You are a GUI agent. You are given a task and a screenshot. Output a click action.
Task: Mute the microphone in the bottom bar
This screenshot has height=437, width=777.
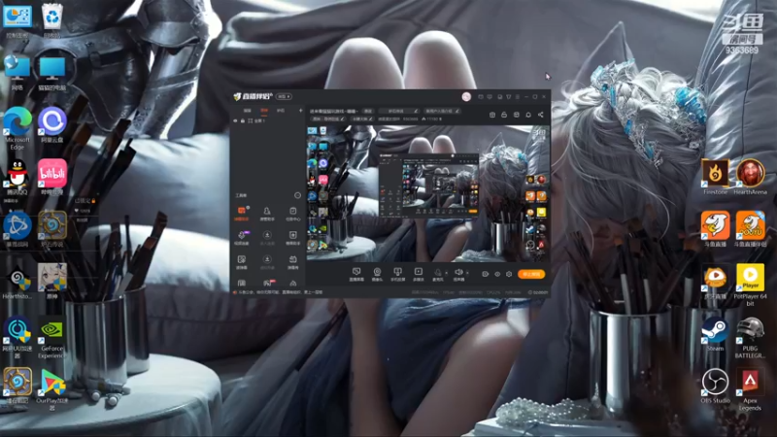(x=438, y=275)
